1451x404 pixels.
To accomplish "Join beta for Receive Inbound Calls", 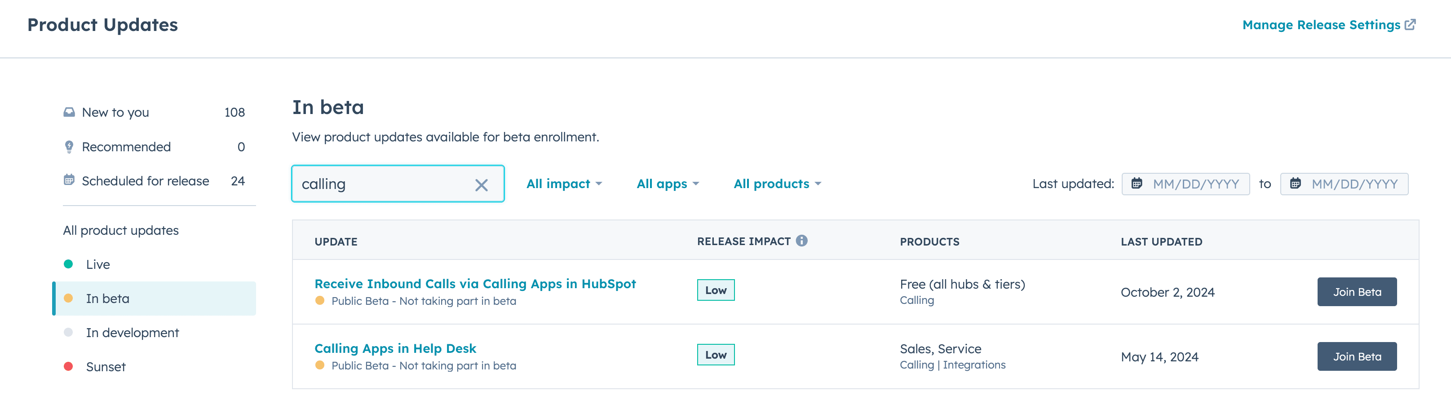I will pyautogui.click(x=1356, y=292).
